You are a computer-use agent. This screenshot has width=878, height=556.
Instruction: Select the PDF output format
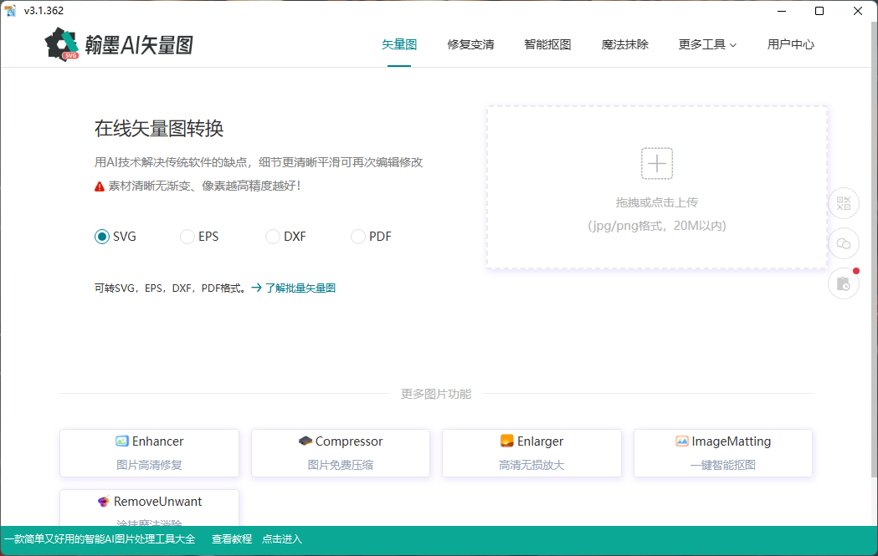pyautogui.click(x=357, y=237)
